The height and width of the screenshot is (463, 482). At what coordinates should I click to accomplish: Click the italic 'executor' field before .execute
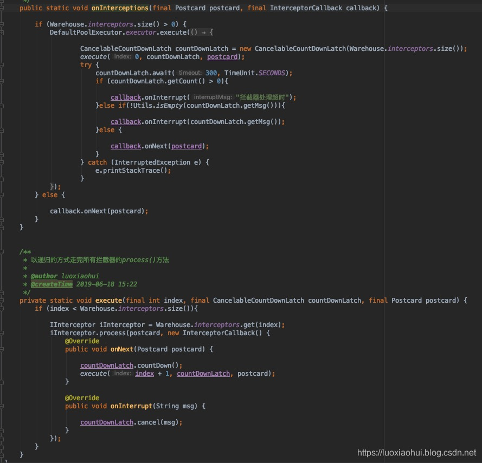tap(141, 32)
